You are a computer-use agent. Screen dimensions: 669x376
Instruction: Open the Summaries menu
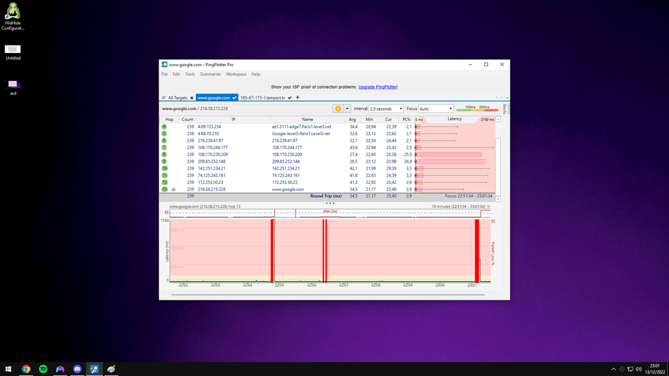point(210,74)
